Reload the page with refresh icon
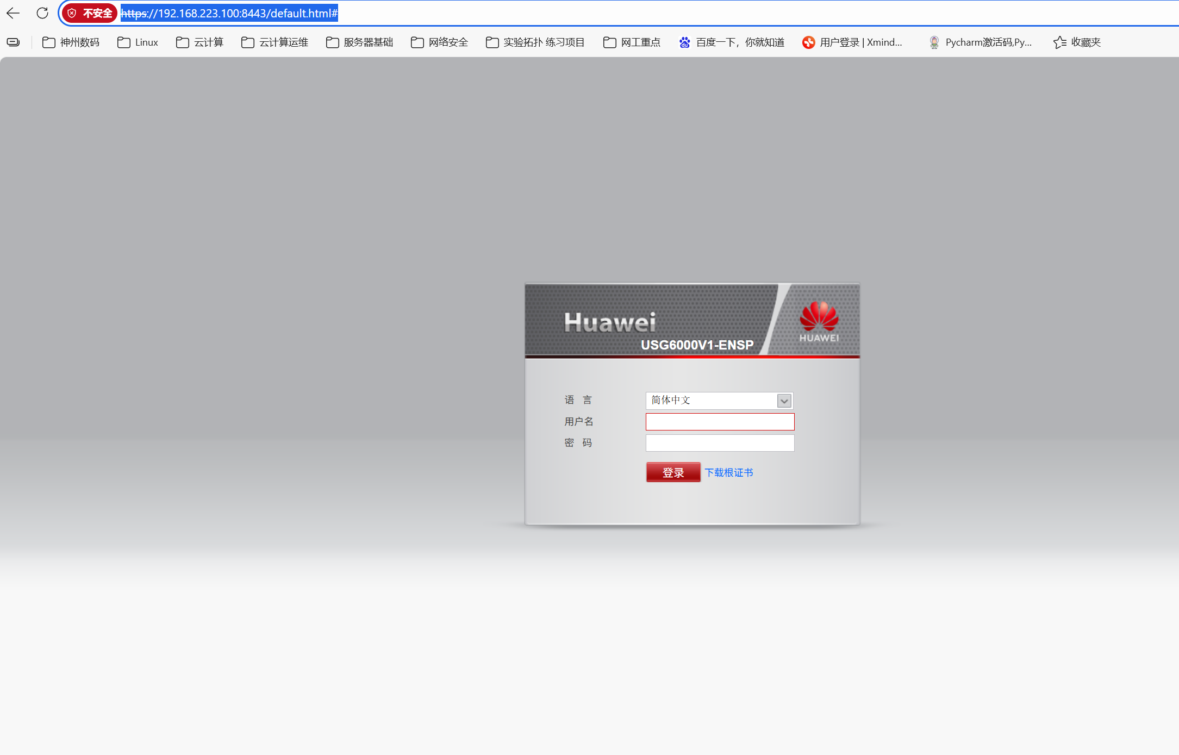 (x=42, y=13)
